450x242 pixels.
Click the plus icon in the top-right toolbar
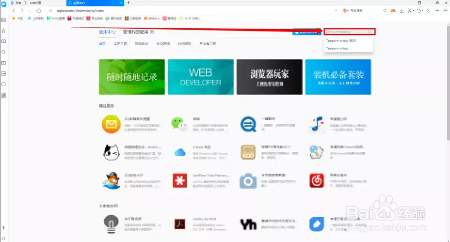pos(437,11)
